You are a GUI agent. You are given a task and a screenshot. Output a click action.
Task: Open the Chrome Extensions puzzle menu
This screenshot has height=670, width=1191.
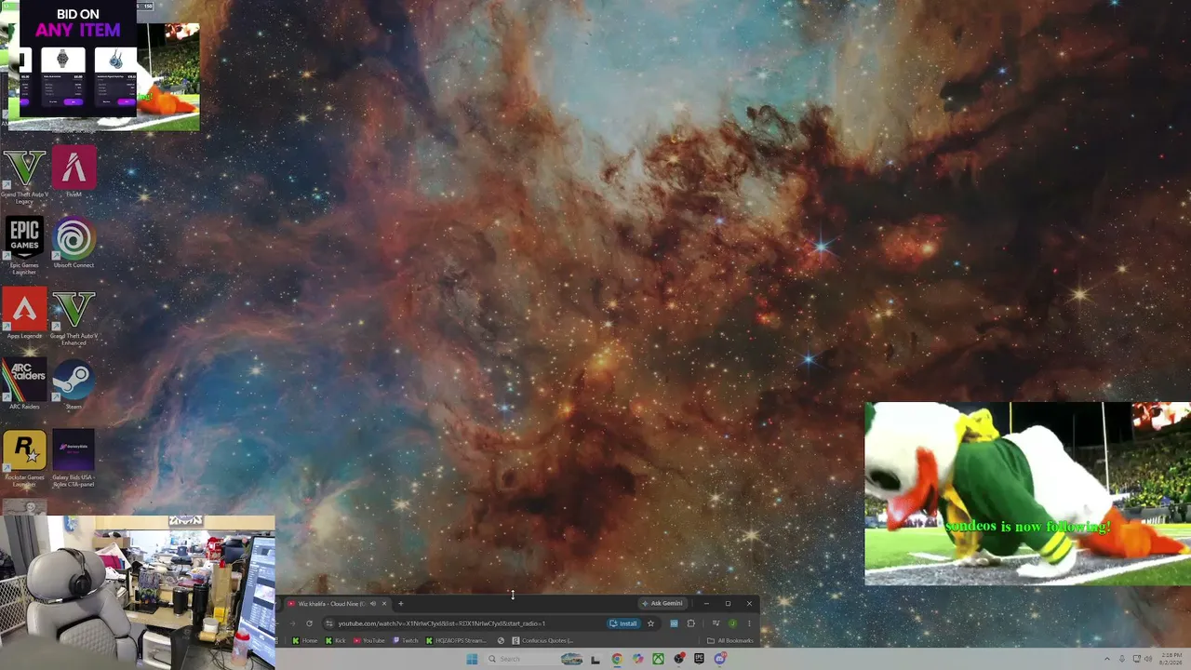pos(690,623)
